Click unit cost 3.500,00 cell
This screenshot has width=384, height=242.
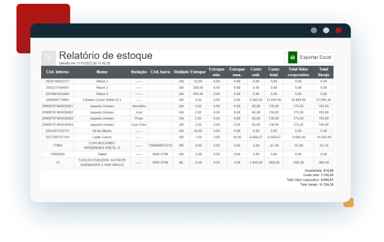point(256,100)
